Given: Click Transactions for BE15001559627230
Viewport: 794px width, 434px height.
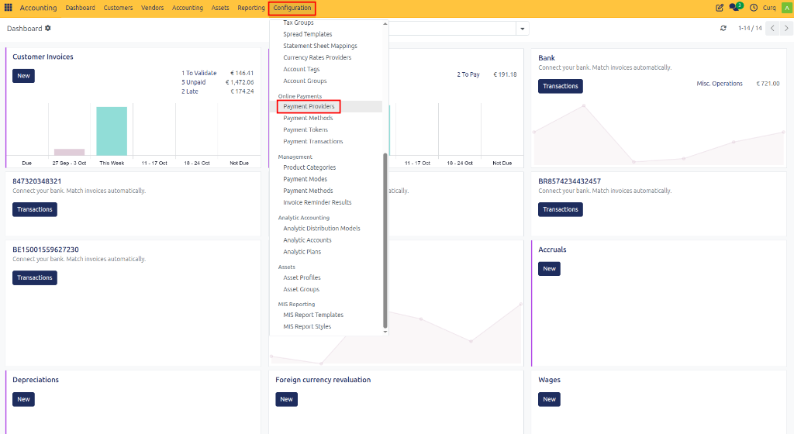Looking at the screenshot, I should point(34,277).
